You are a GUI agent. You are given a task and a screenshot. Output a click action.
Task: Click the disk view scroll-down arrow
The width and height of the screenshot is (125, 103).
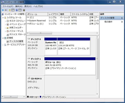coord(97,94)
